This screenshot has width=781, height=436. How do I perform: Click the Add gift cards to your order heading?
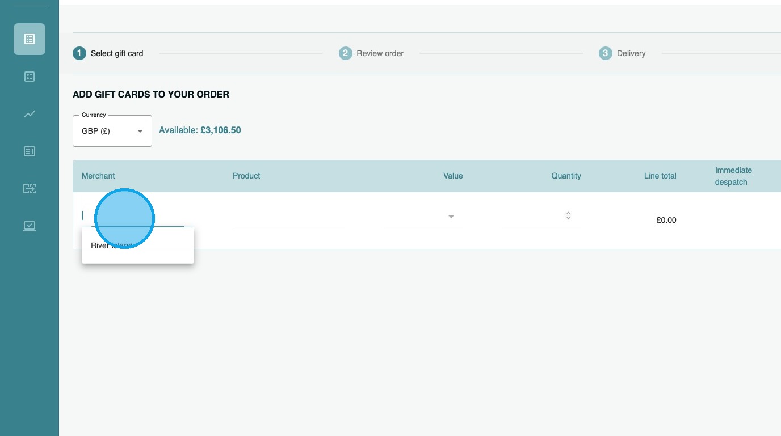151,94
